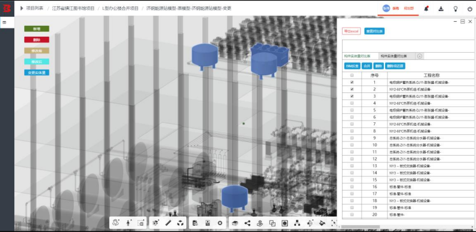Image resolution: width=476 pixels, height=232 pixels.
Task: Click the BIM校查 button
Action: [352, 66]
